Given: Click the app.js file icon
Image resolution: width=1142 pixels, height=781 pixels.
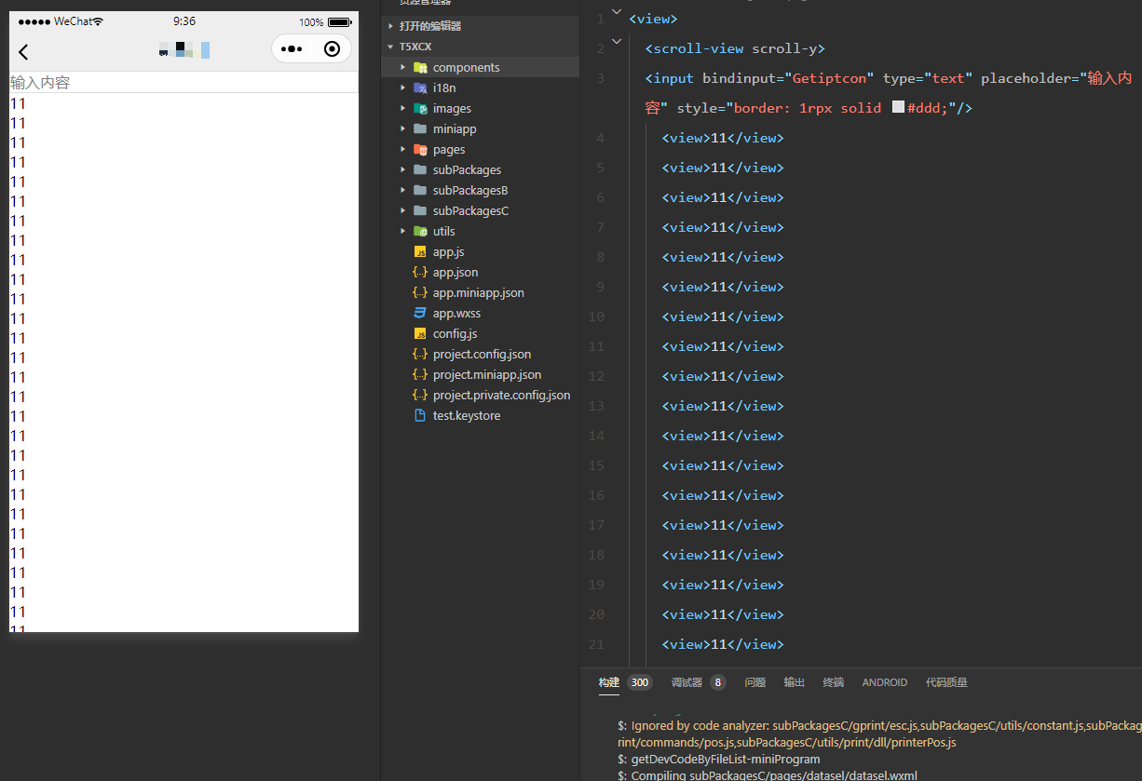Looking at the screenshot, I should click(x=420, y=251).
